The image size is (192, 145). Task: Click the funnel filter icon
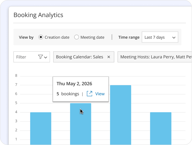pyautogui.click(x=40, y=57)
